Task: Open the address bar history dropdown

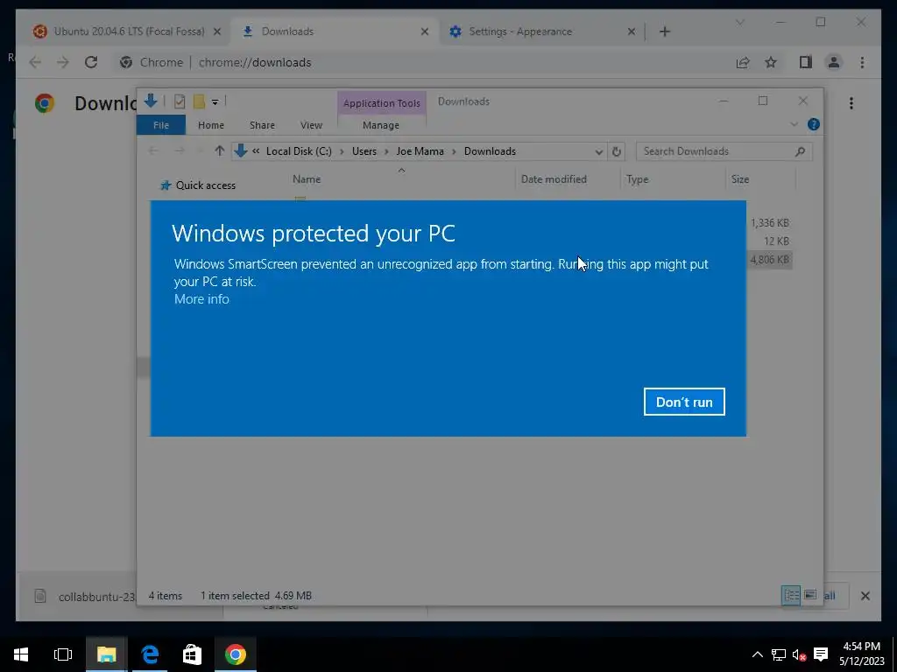Action: (x=598, y=151)
